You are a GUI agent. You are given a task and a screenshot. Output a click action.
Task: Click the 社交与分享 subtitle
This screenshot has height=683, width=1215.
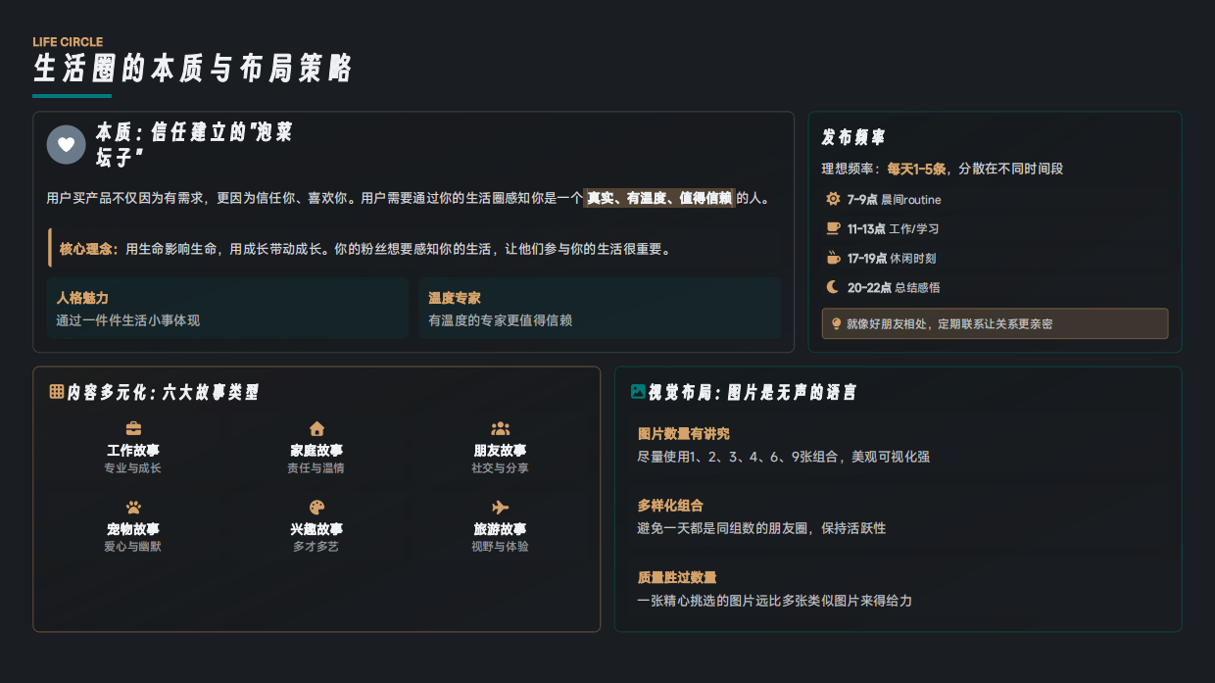500,468
